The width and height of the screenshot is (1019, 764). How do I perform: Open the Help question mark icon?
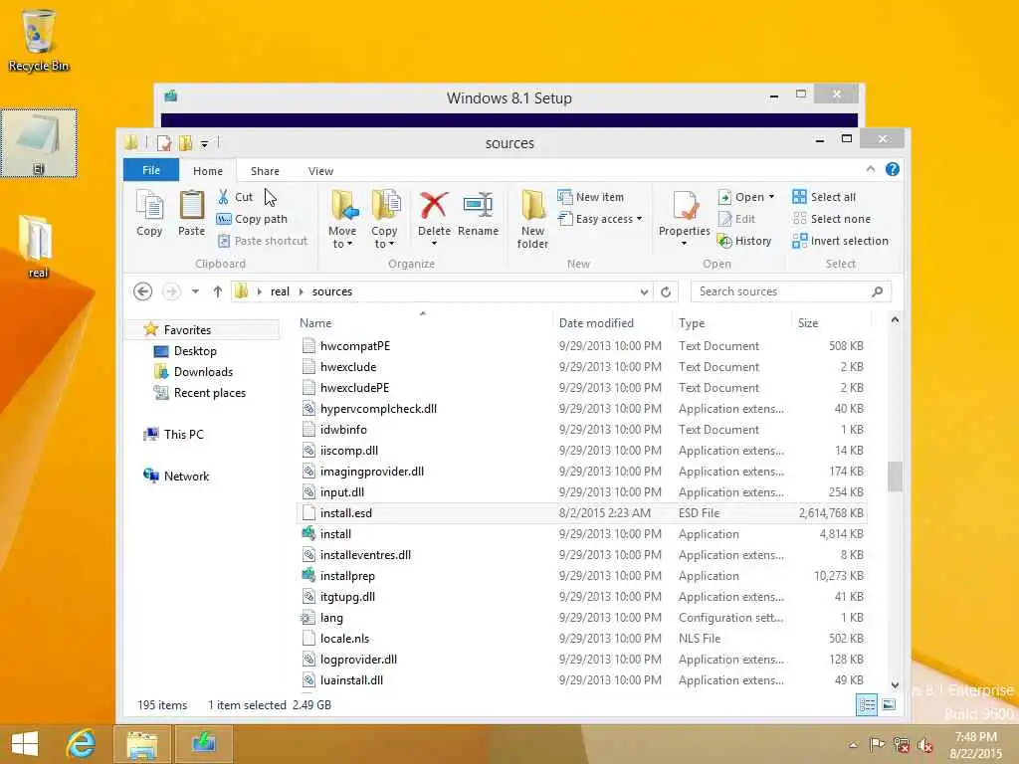coord(893,169)
